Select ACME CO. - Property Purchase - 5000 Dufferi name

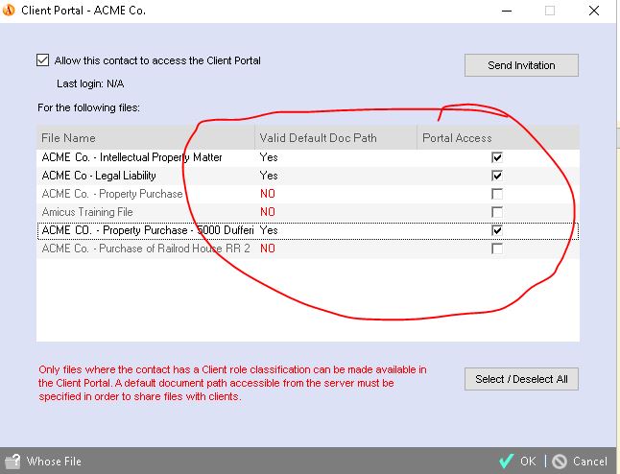(147, 230)
